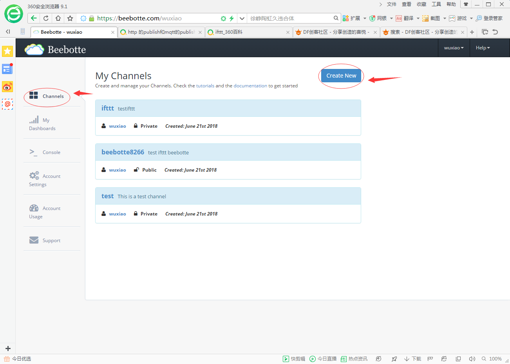This screenshot has height=364, width=510.
Task: Open the 查看 menu
Action: click(407, 4)
